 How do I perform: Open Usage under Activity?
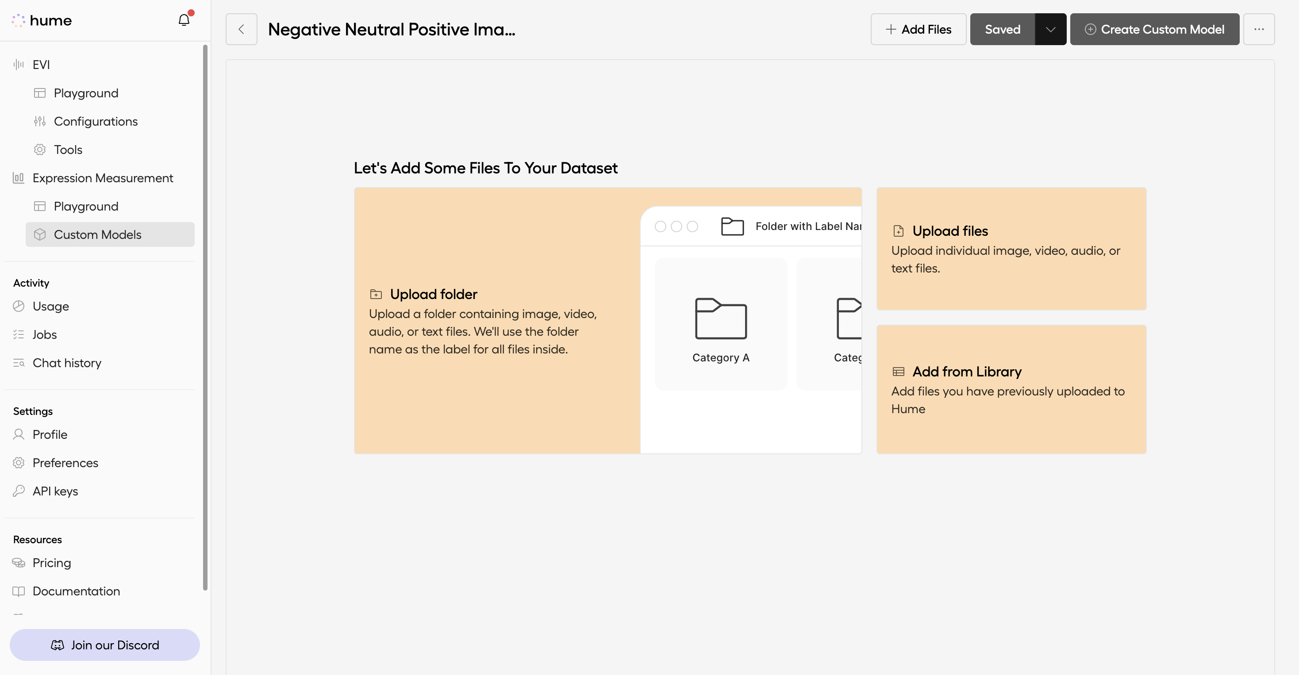tap(50, 306)
